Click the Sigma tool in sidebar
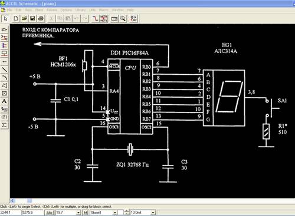Viewport: 295px width, 216px height. tap(4, 125)
